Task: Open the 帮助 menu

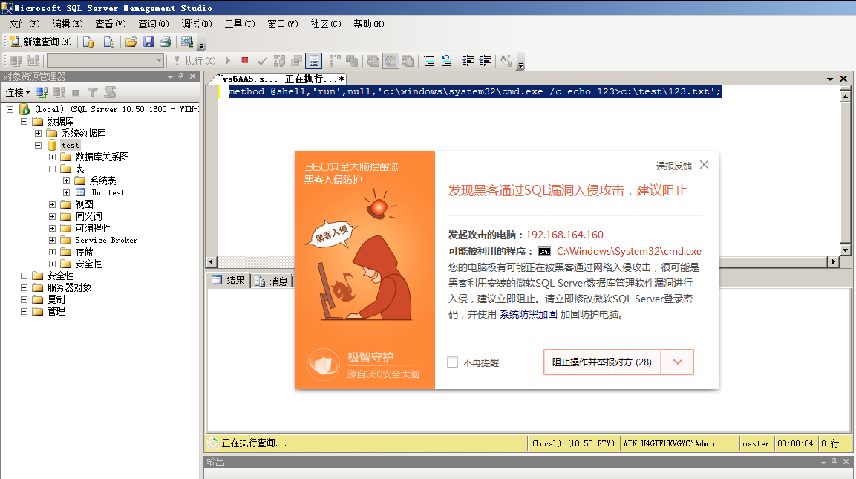Action: (368, 24)
